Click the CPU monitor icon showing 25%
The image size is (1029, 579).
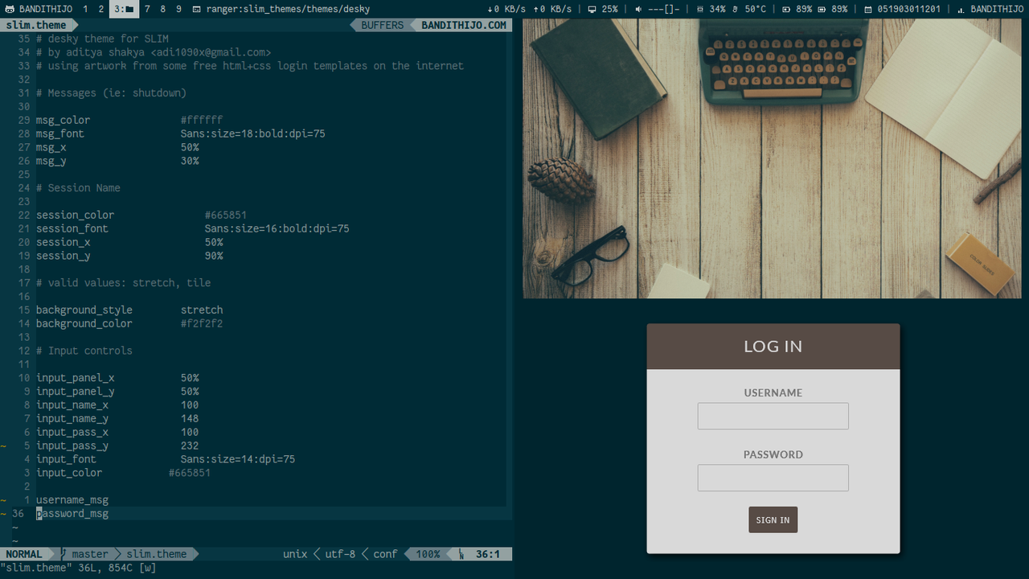(x=592, y=9)
